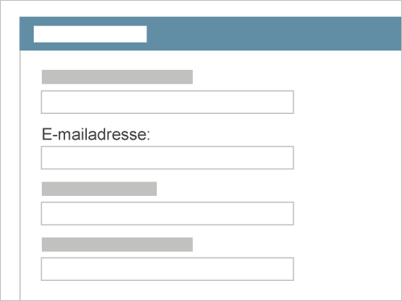Click empty header area beside white box
Viewport: 402px width, 301px height.
tap(273, 34)
